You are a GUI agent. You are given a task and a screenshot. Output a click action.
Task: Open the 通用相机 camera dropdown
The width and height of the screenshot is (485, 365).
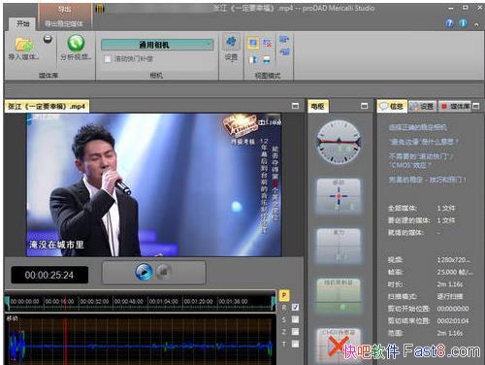(157, 45)
